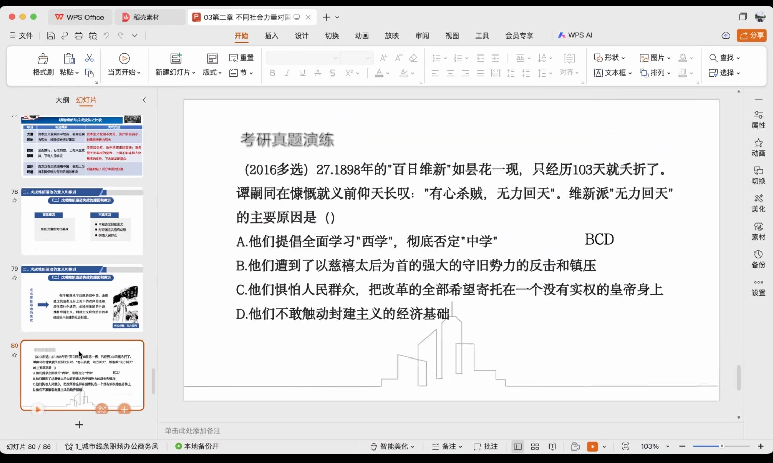Click the Print icon in quick toolbar
The image size is (773, 463).
pyautogui.click(x=79, y=35)
